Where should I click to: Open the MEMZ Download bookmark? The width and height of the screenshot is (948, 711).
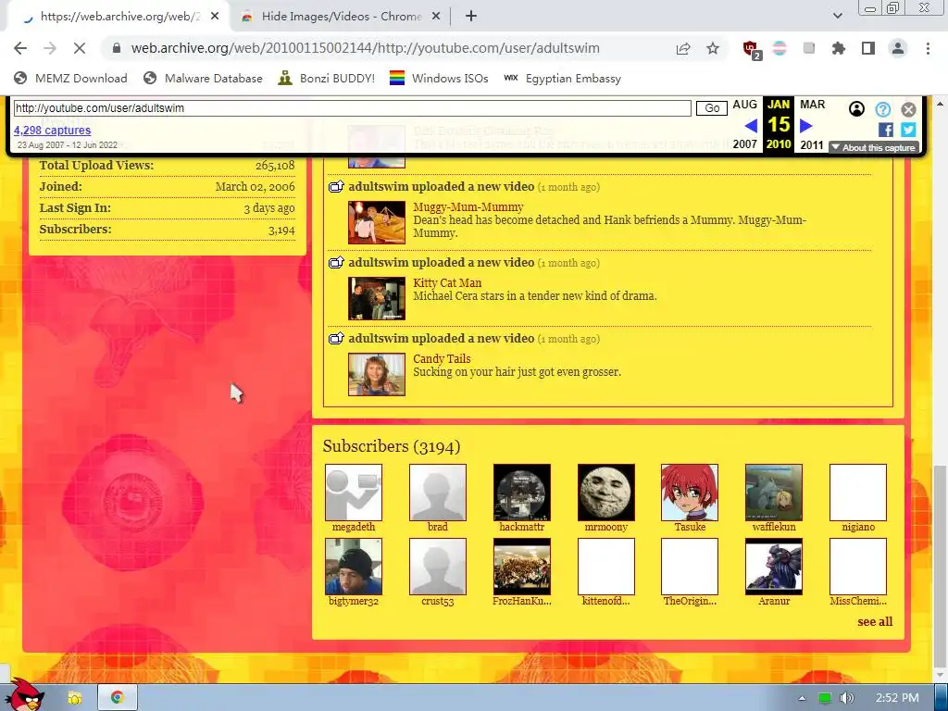[70, 78]
